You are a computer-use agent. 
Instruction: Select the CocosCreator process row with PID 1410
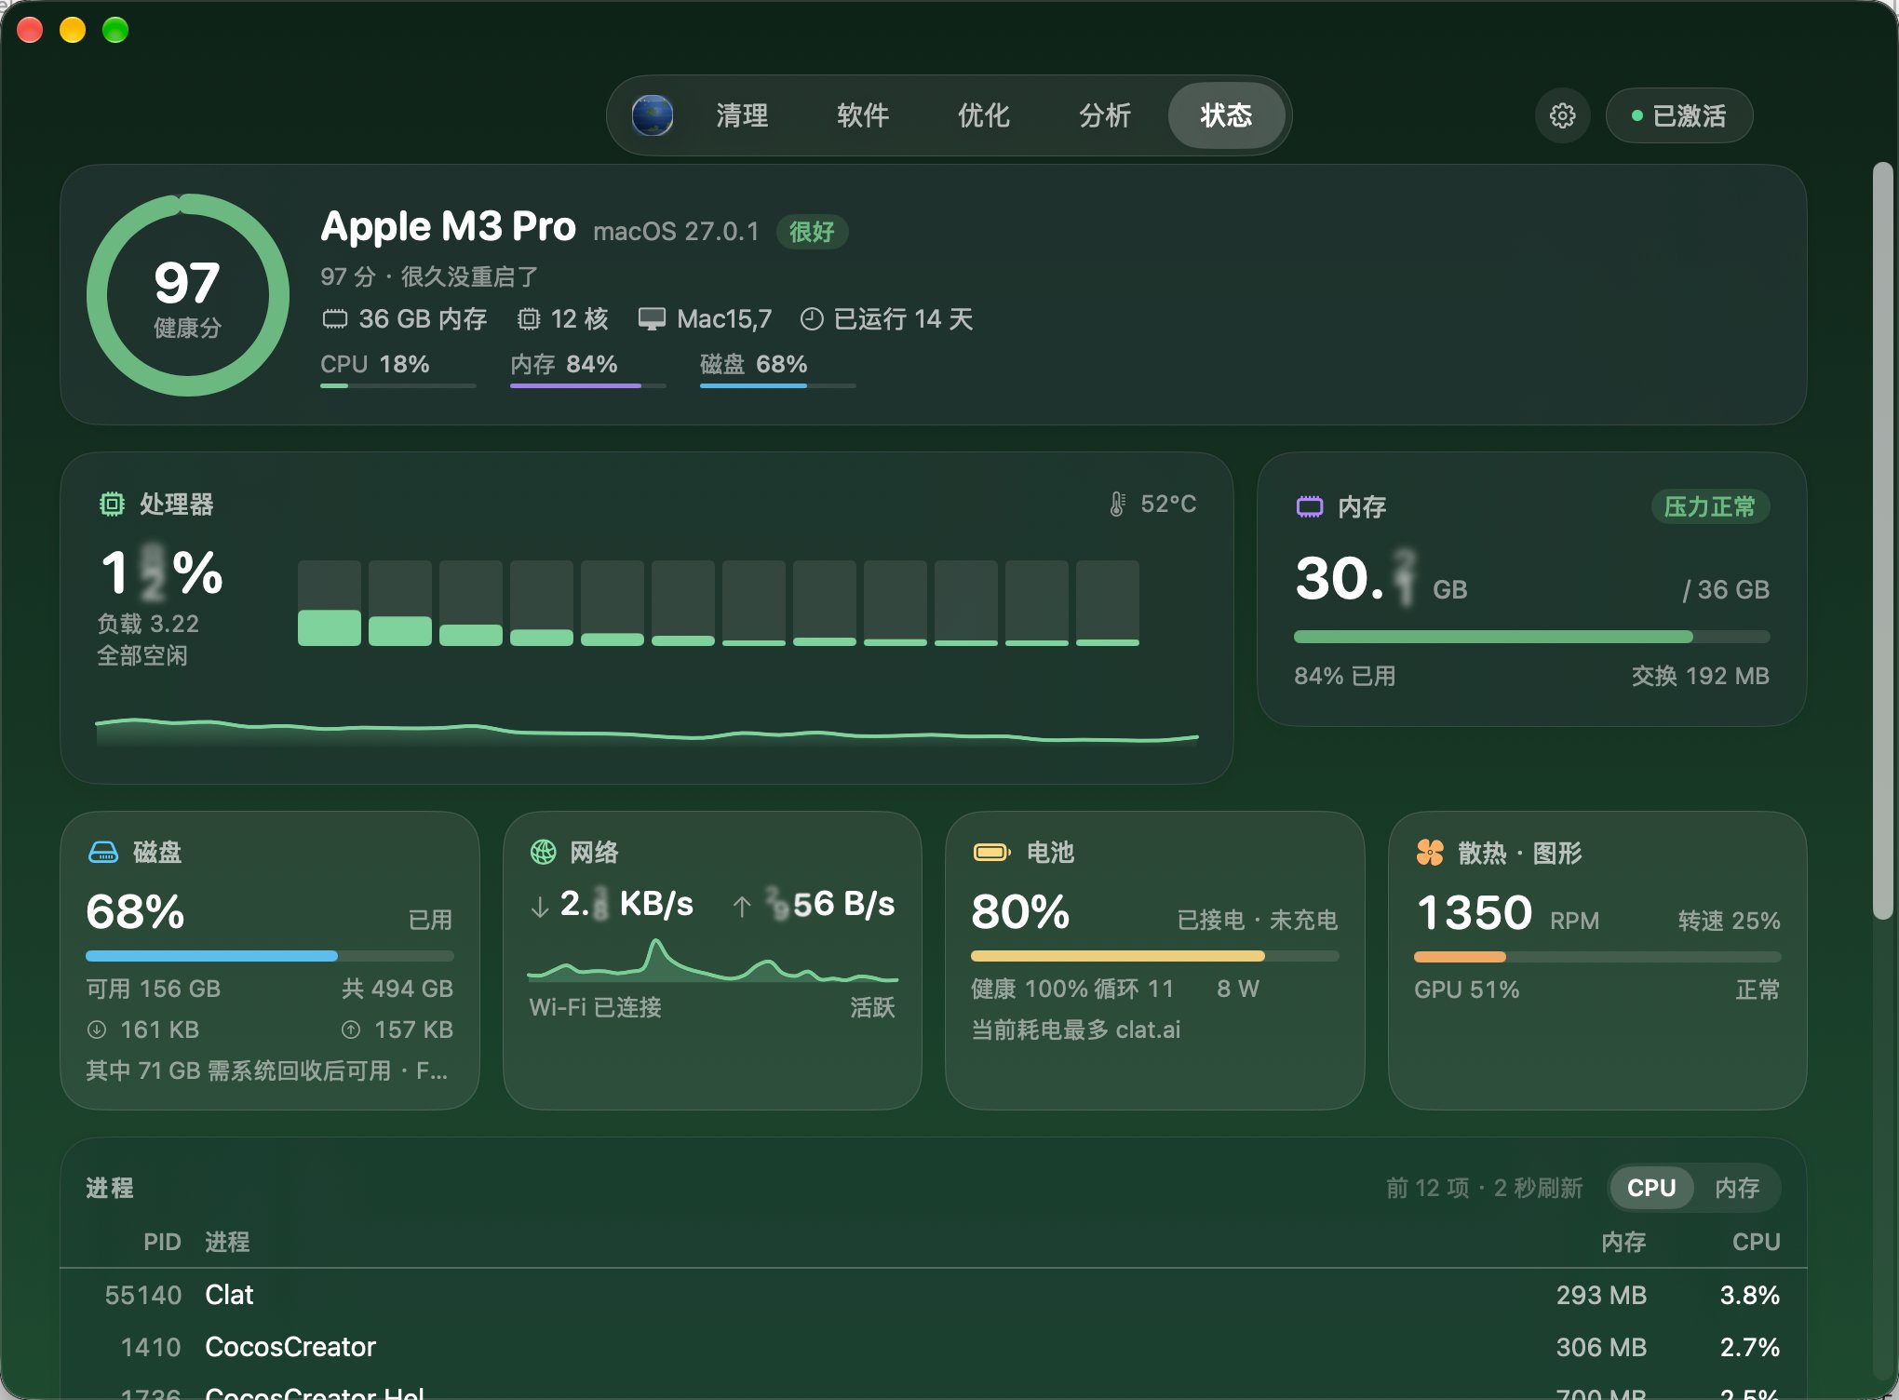[x=933, y=1347]
